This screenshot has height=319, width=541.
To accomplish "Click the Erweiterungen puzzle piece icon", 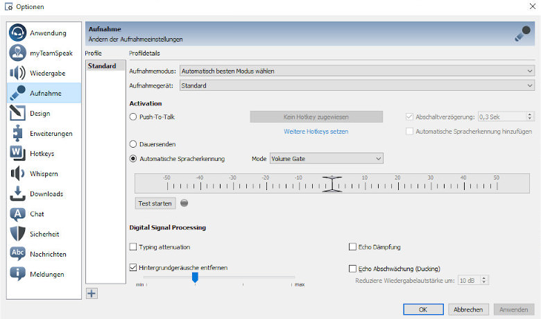I will (x=17, y=133).
